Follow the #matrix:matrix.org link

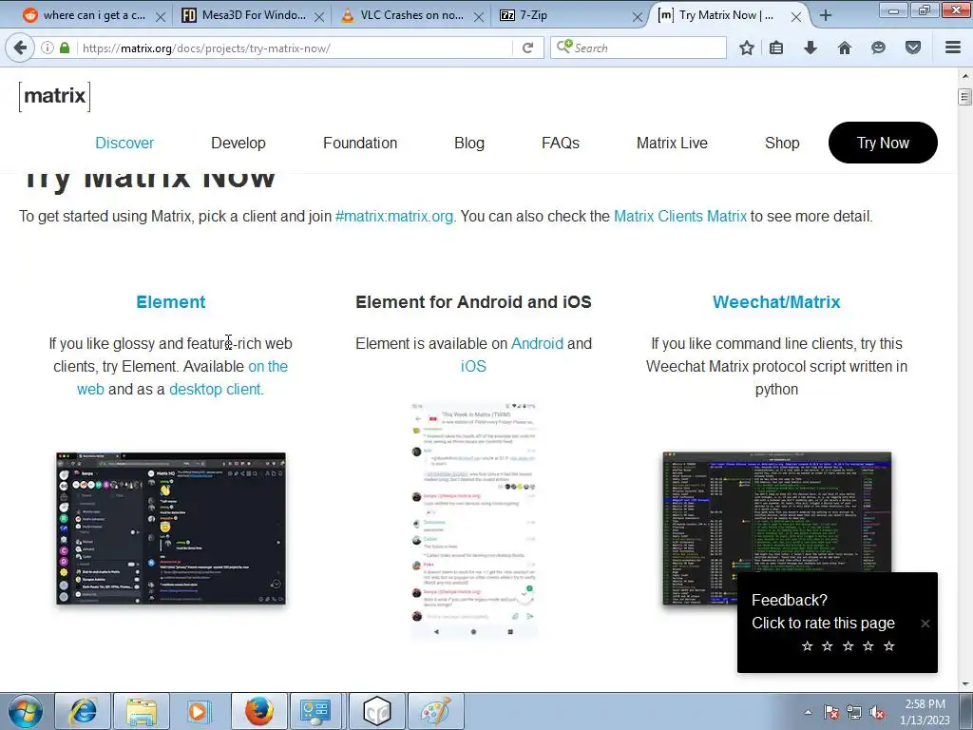pyautogui.click(x=394, y=216)
